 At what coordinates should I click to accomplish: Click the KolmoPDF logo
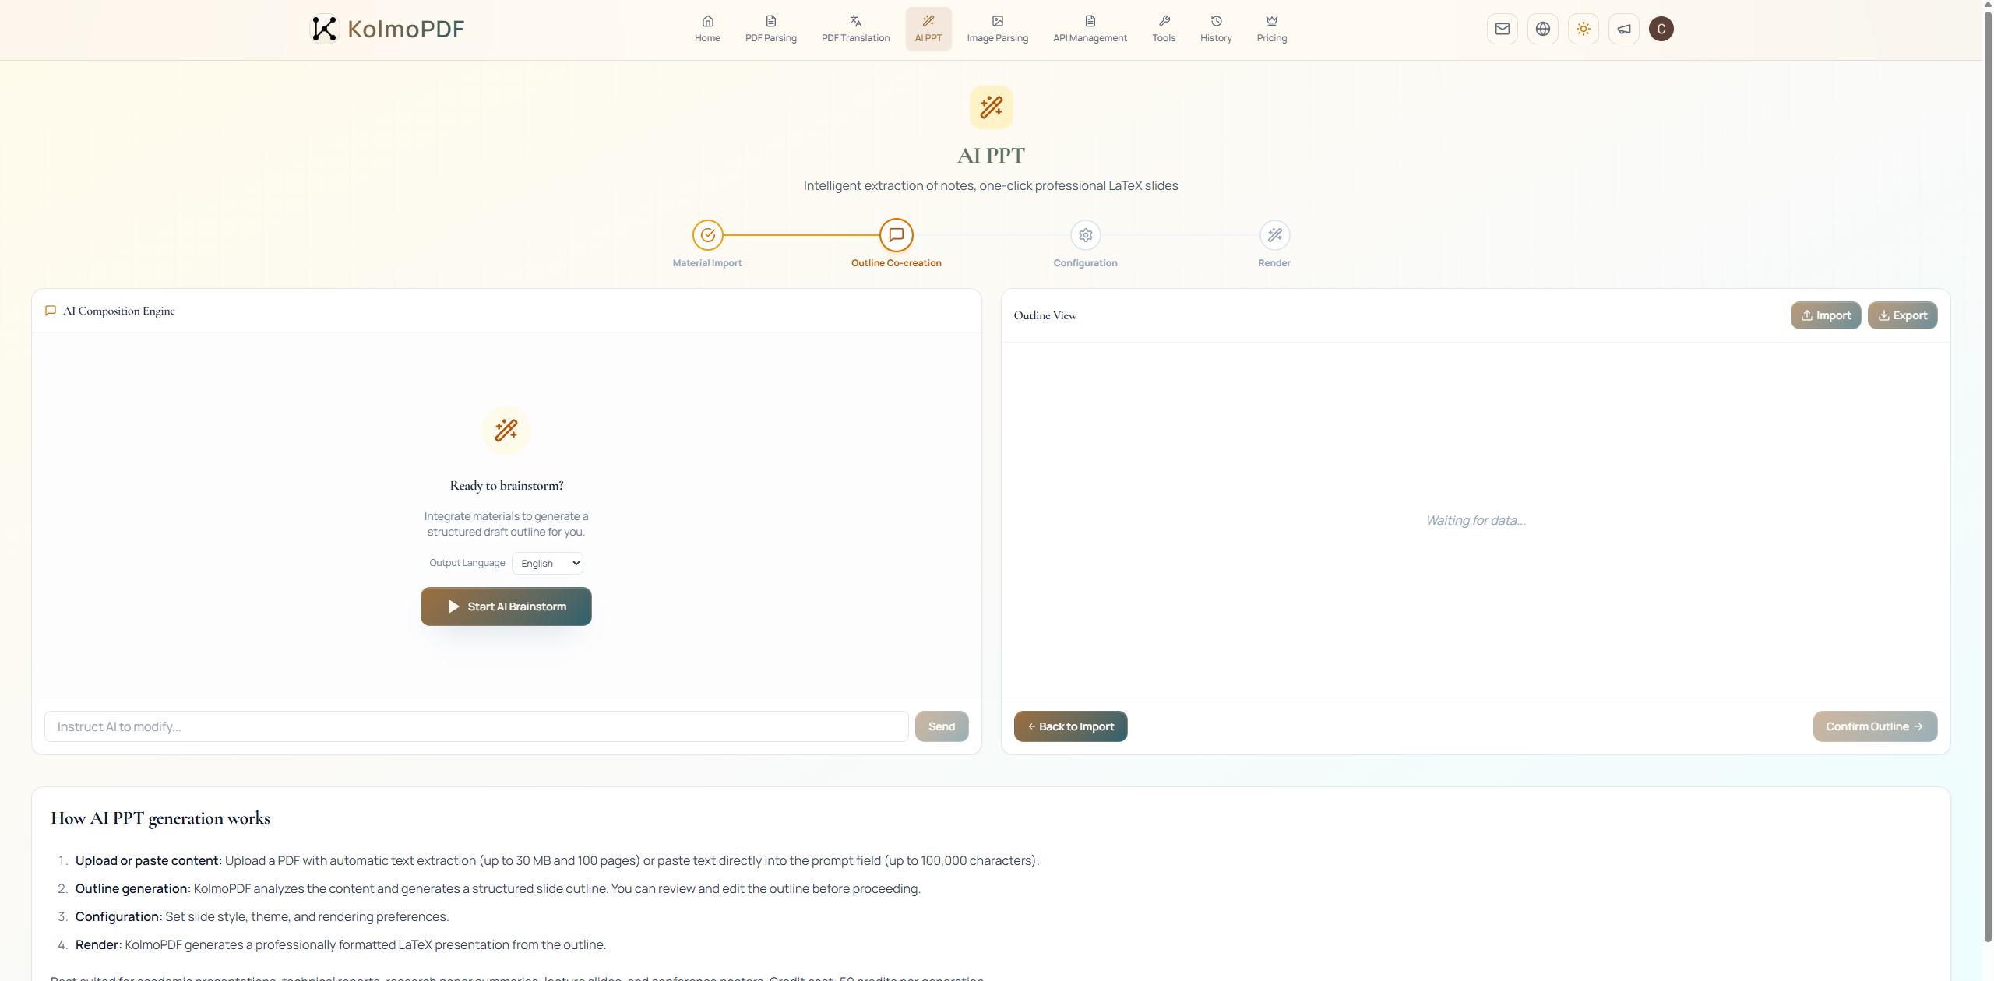coord(387,29)
